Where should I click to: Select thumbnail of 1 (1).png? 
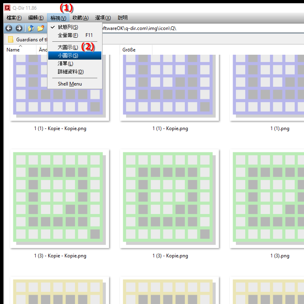(x=267, y=88)
